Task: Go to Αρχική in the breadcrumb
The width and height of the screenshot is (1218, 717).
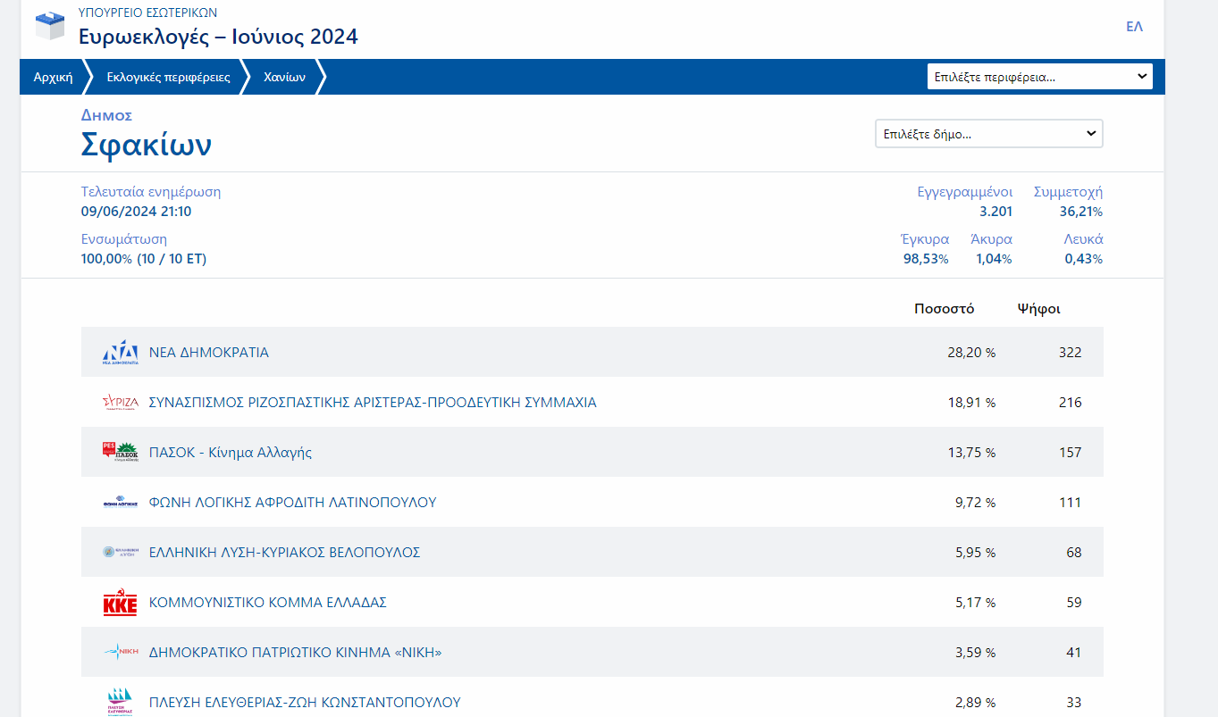Action: pos(53,77)
